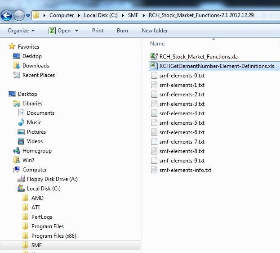Click the smf-elements-7.txt document icon

click(x=154, y=141)
